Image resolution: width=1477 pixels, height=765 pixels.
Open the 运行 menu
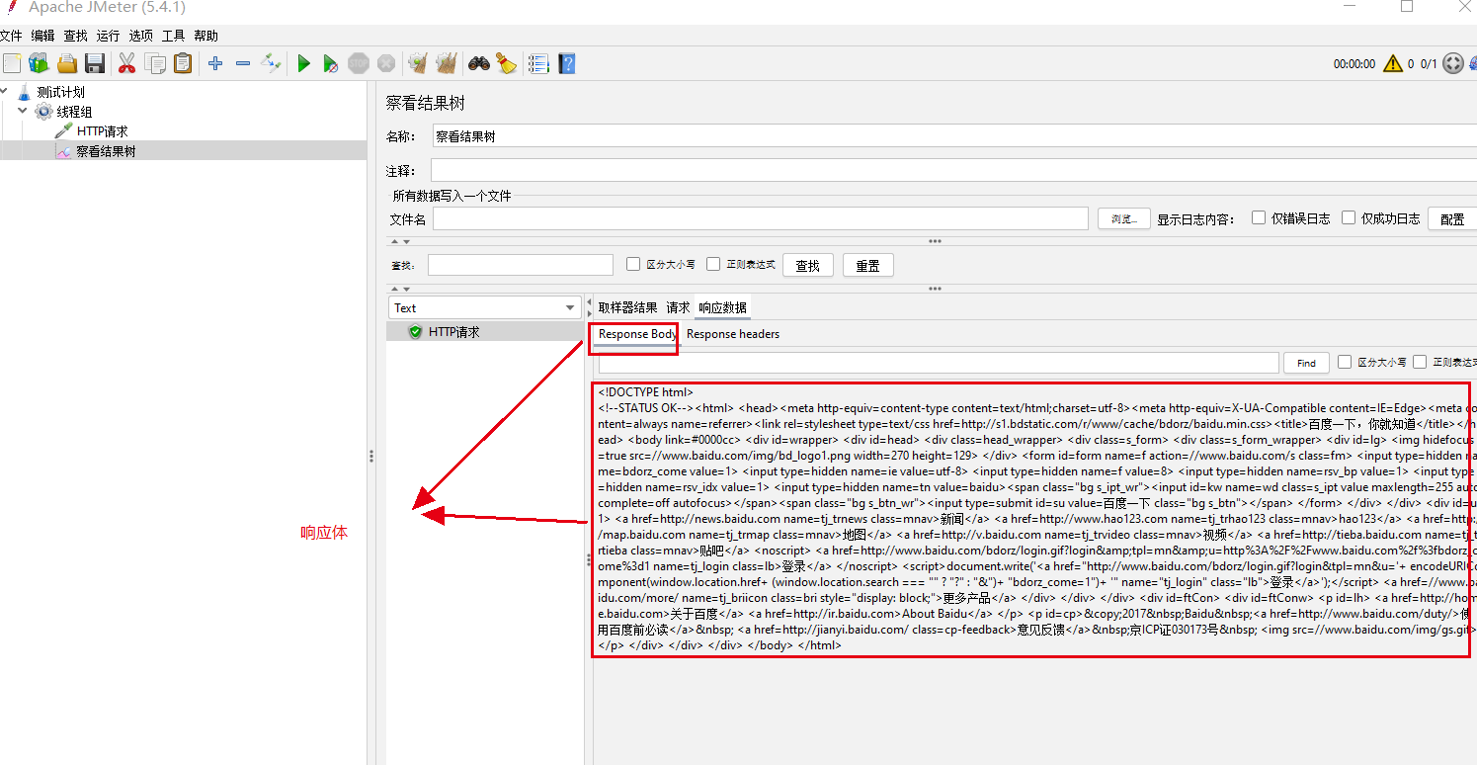109,36
